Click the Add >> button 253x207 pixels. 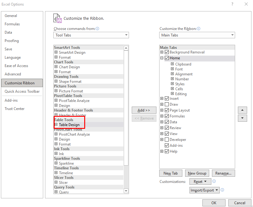click(144, 110)
